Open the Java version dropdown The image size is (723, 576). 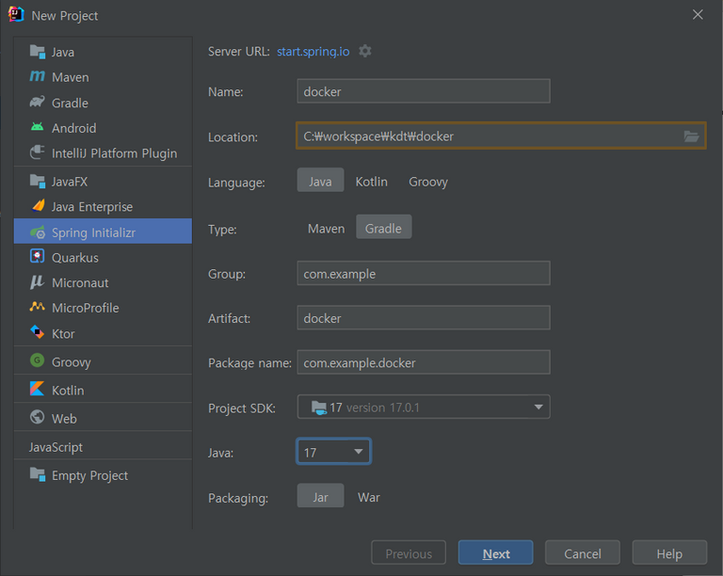point(334,452)
